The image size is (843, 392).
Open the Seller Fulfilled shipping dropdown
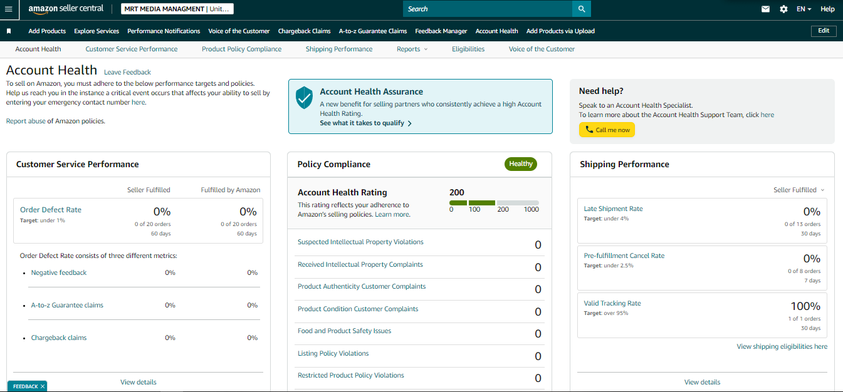click(x=798, y=190)
